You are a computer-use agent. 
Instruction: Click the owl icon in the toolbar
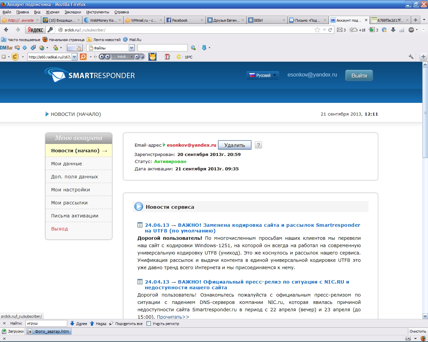(x=152, y=57)
